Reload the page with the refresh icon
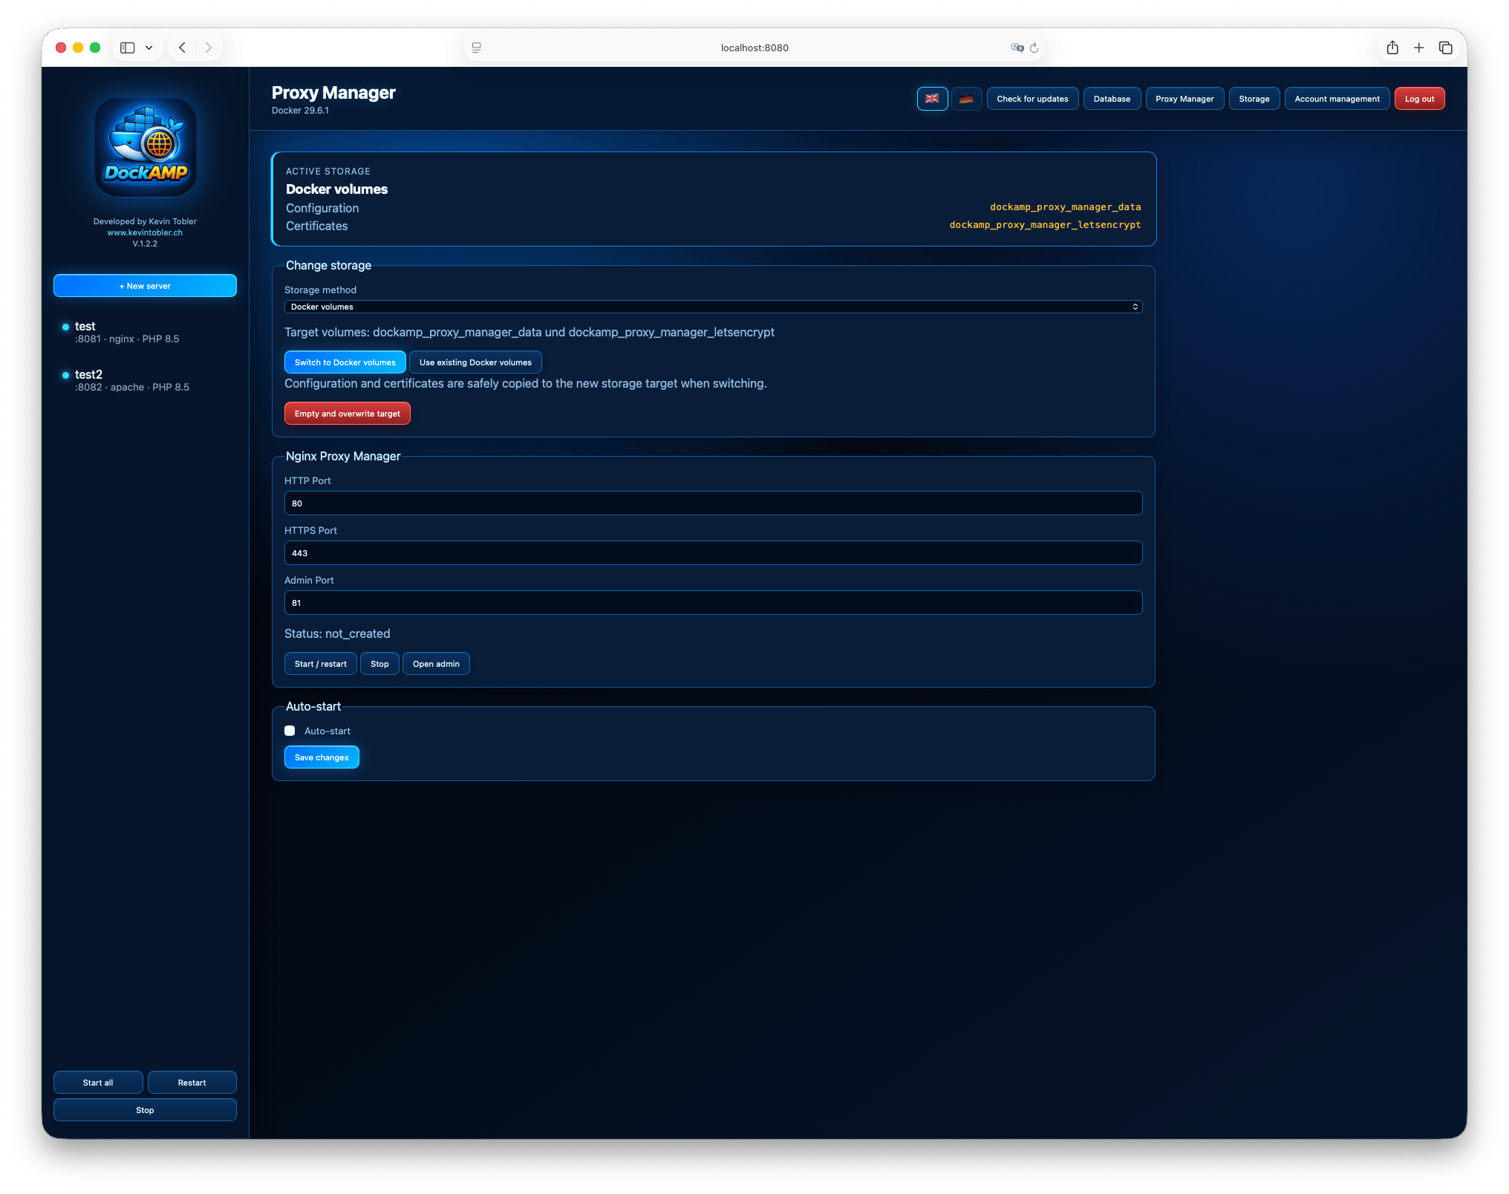Screen dimensions: 1509x1194 click(1034, 48)
